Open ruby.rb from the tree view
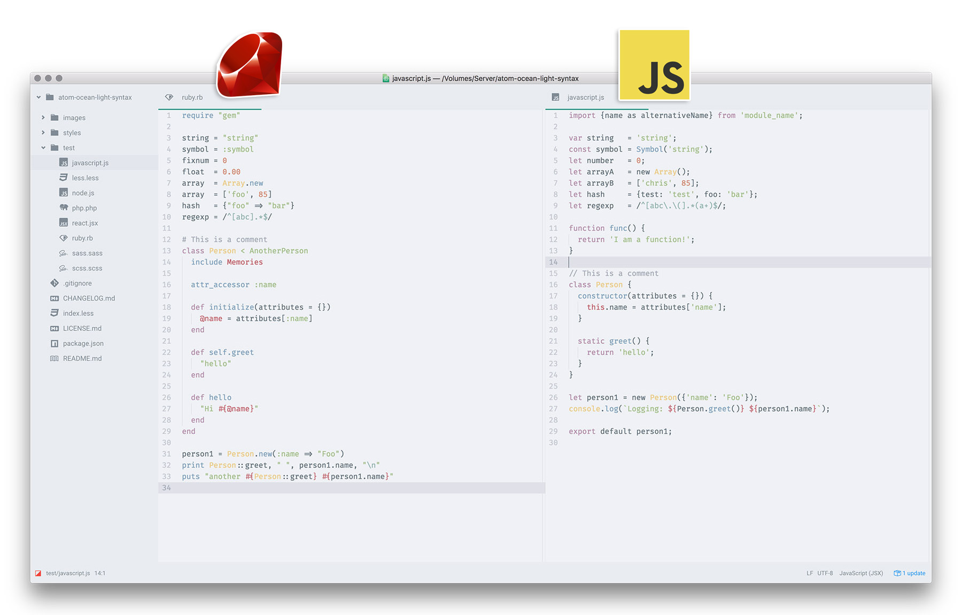 [x=82, y=238]
